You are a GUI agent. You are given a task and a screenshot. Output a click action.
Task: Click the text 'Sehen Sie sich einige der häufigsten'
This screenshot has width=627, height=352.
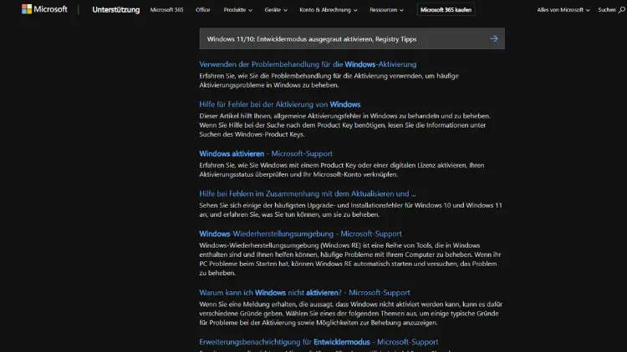(350, 210)
